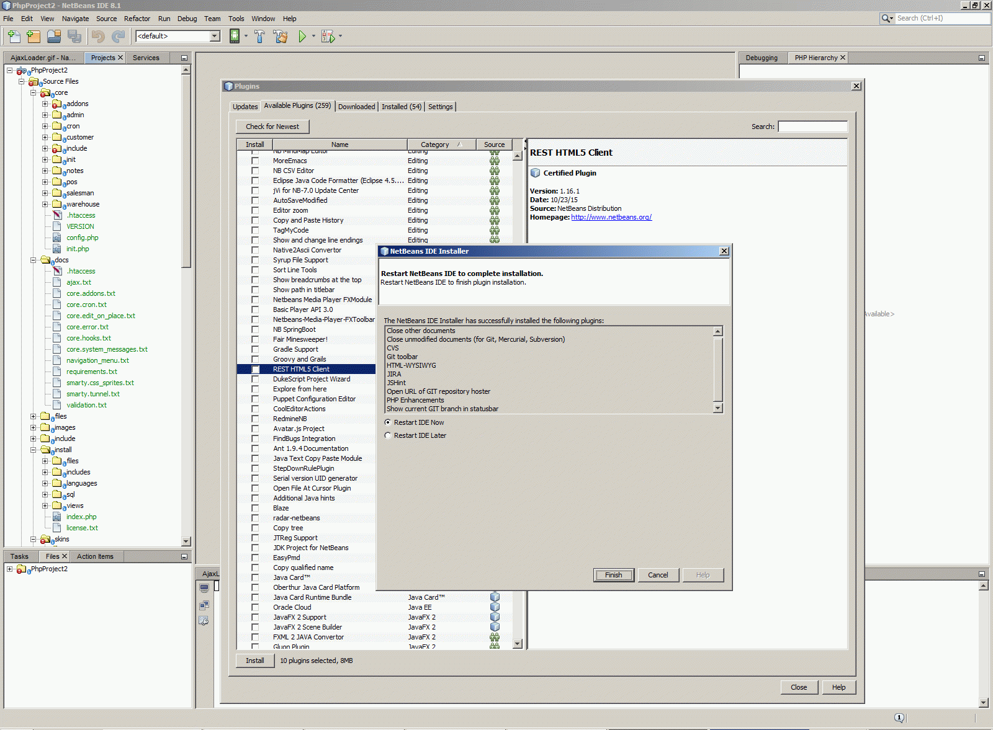This screenshot has width=993, height=730.
Task: Switch to the Updates tab in Plugins
Action: (x=245, y=107)
